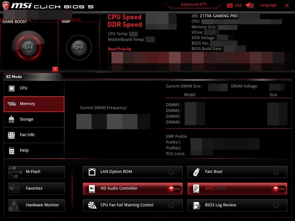Click the Memory RAM stick icon
This screenshot has width=295, height=221.
pyautogui.click(x=12, y=104)
